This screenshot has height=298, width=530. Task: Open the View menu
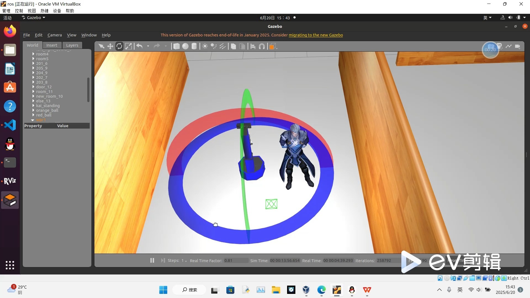71,35
